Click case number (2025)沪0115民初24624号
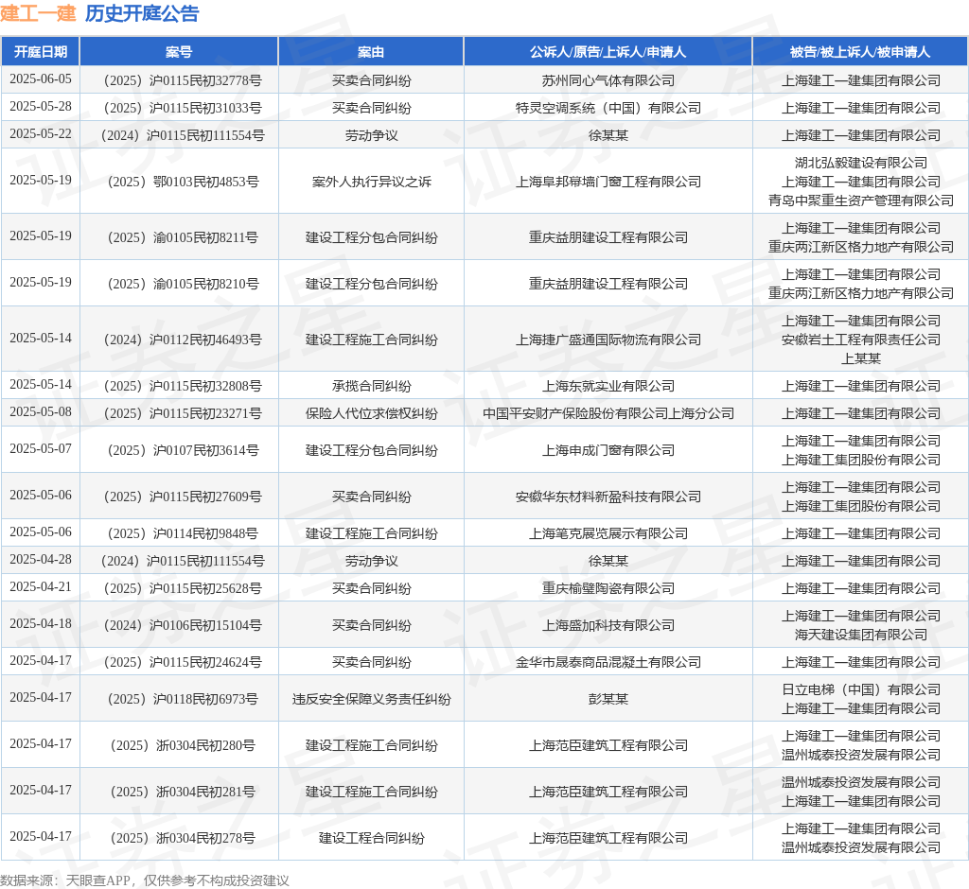Image resolution: width=969 pixels, height=889 pixels. click(183, 662)
